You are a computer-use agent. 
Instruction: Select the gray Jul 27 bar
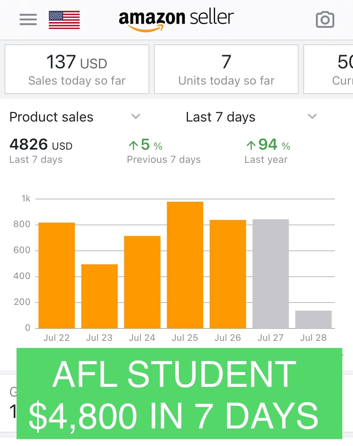[x=271, y=274]
